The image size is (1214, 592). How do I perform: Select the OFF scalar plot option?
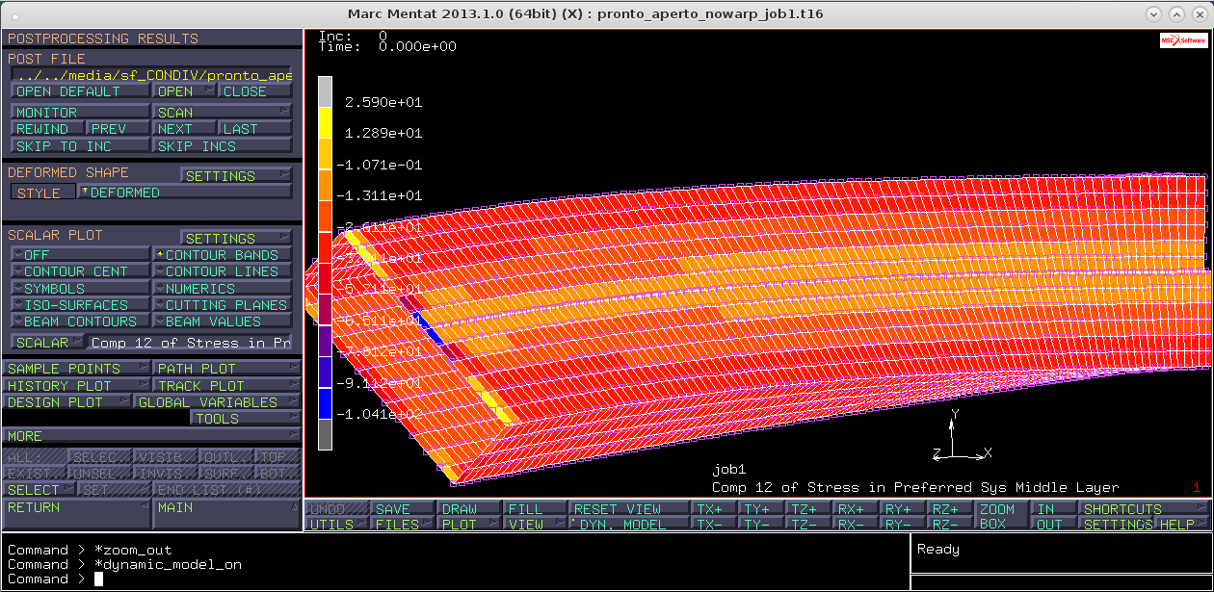coord(80,255)
